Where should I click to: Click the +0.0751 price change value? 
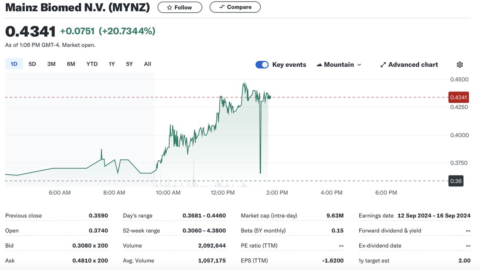(x=77, y=31)
